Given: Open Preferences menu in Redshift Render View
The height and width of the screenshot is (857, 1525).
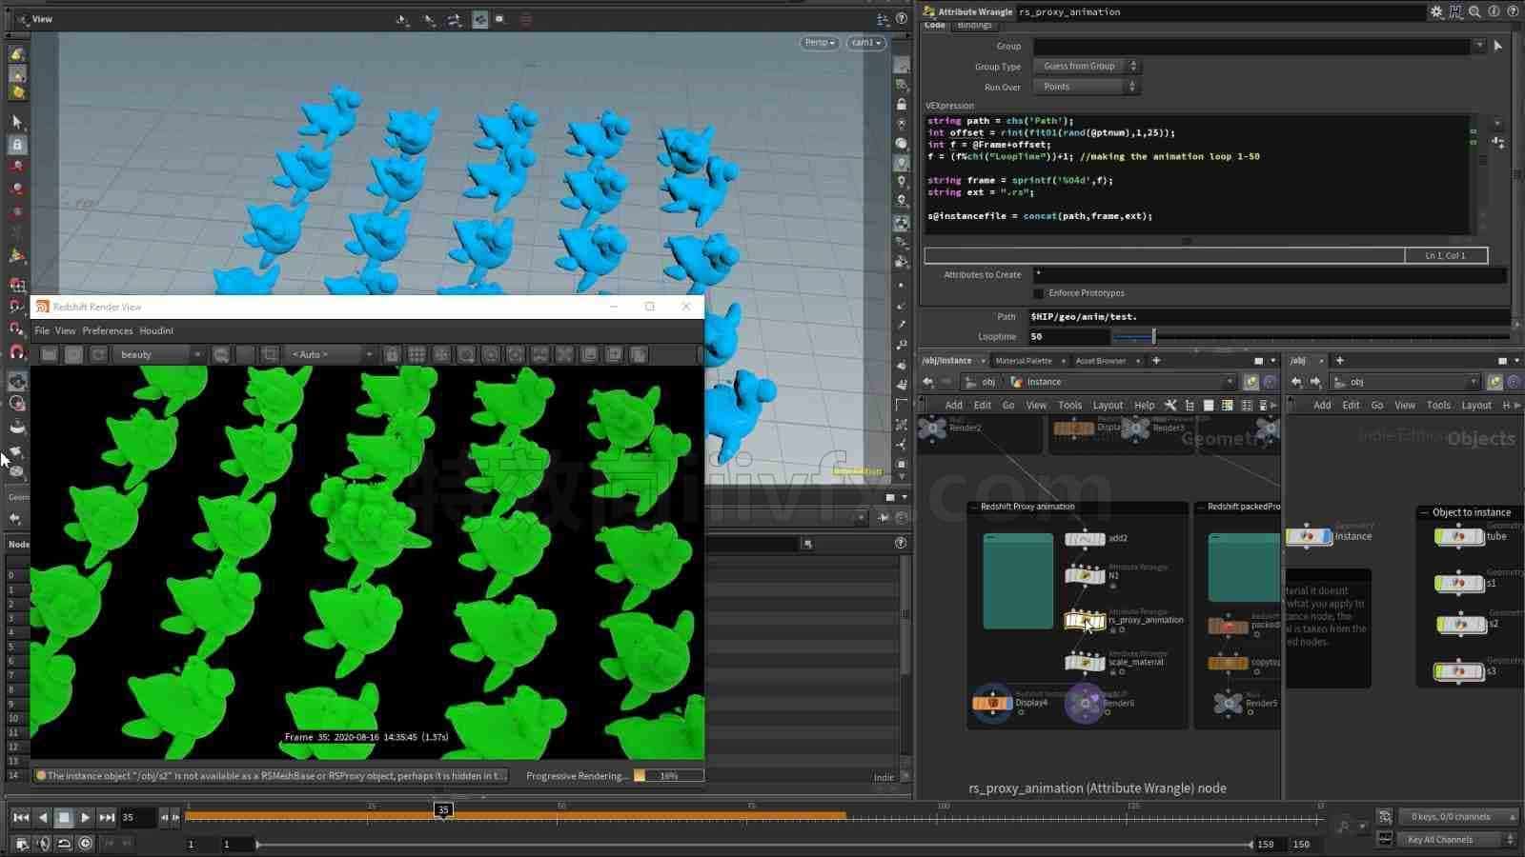Looking at the screenshot, I should pyautogui.click(x=108, y=330).
